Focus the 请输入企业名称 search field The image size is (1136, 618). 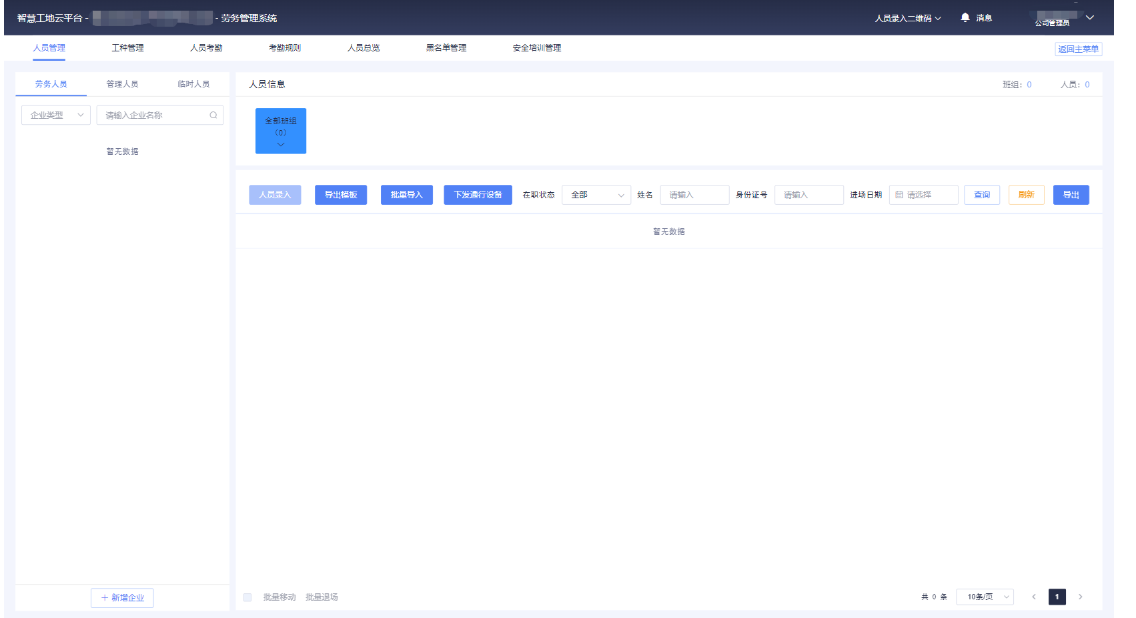[x=160, y=115]
